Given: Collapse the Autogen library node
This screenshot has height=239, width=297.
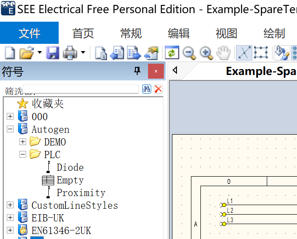Looking at the screenshot, I should (10, 129).
